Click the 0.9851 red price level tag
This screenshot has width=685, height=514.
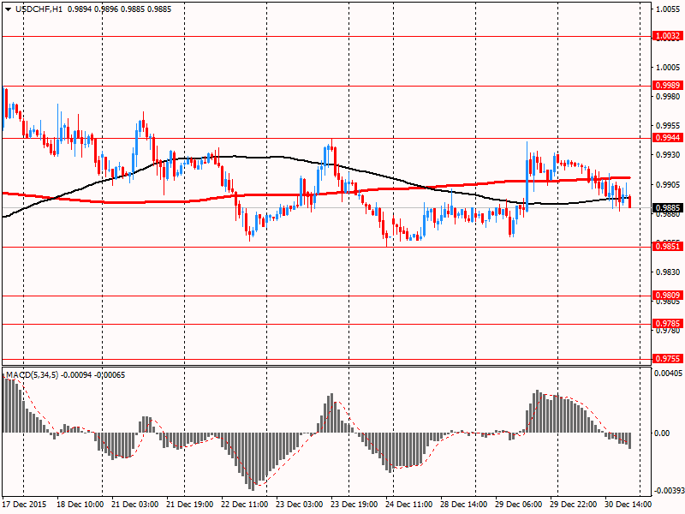click(x=667, y=247)
